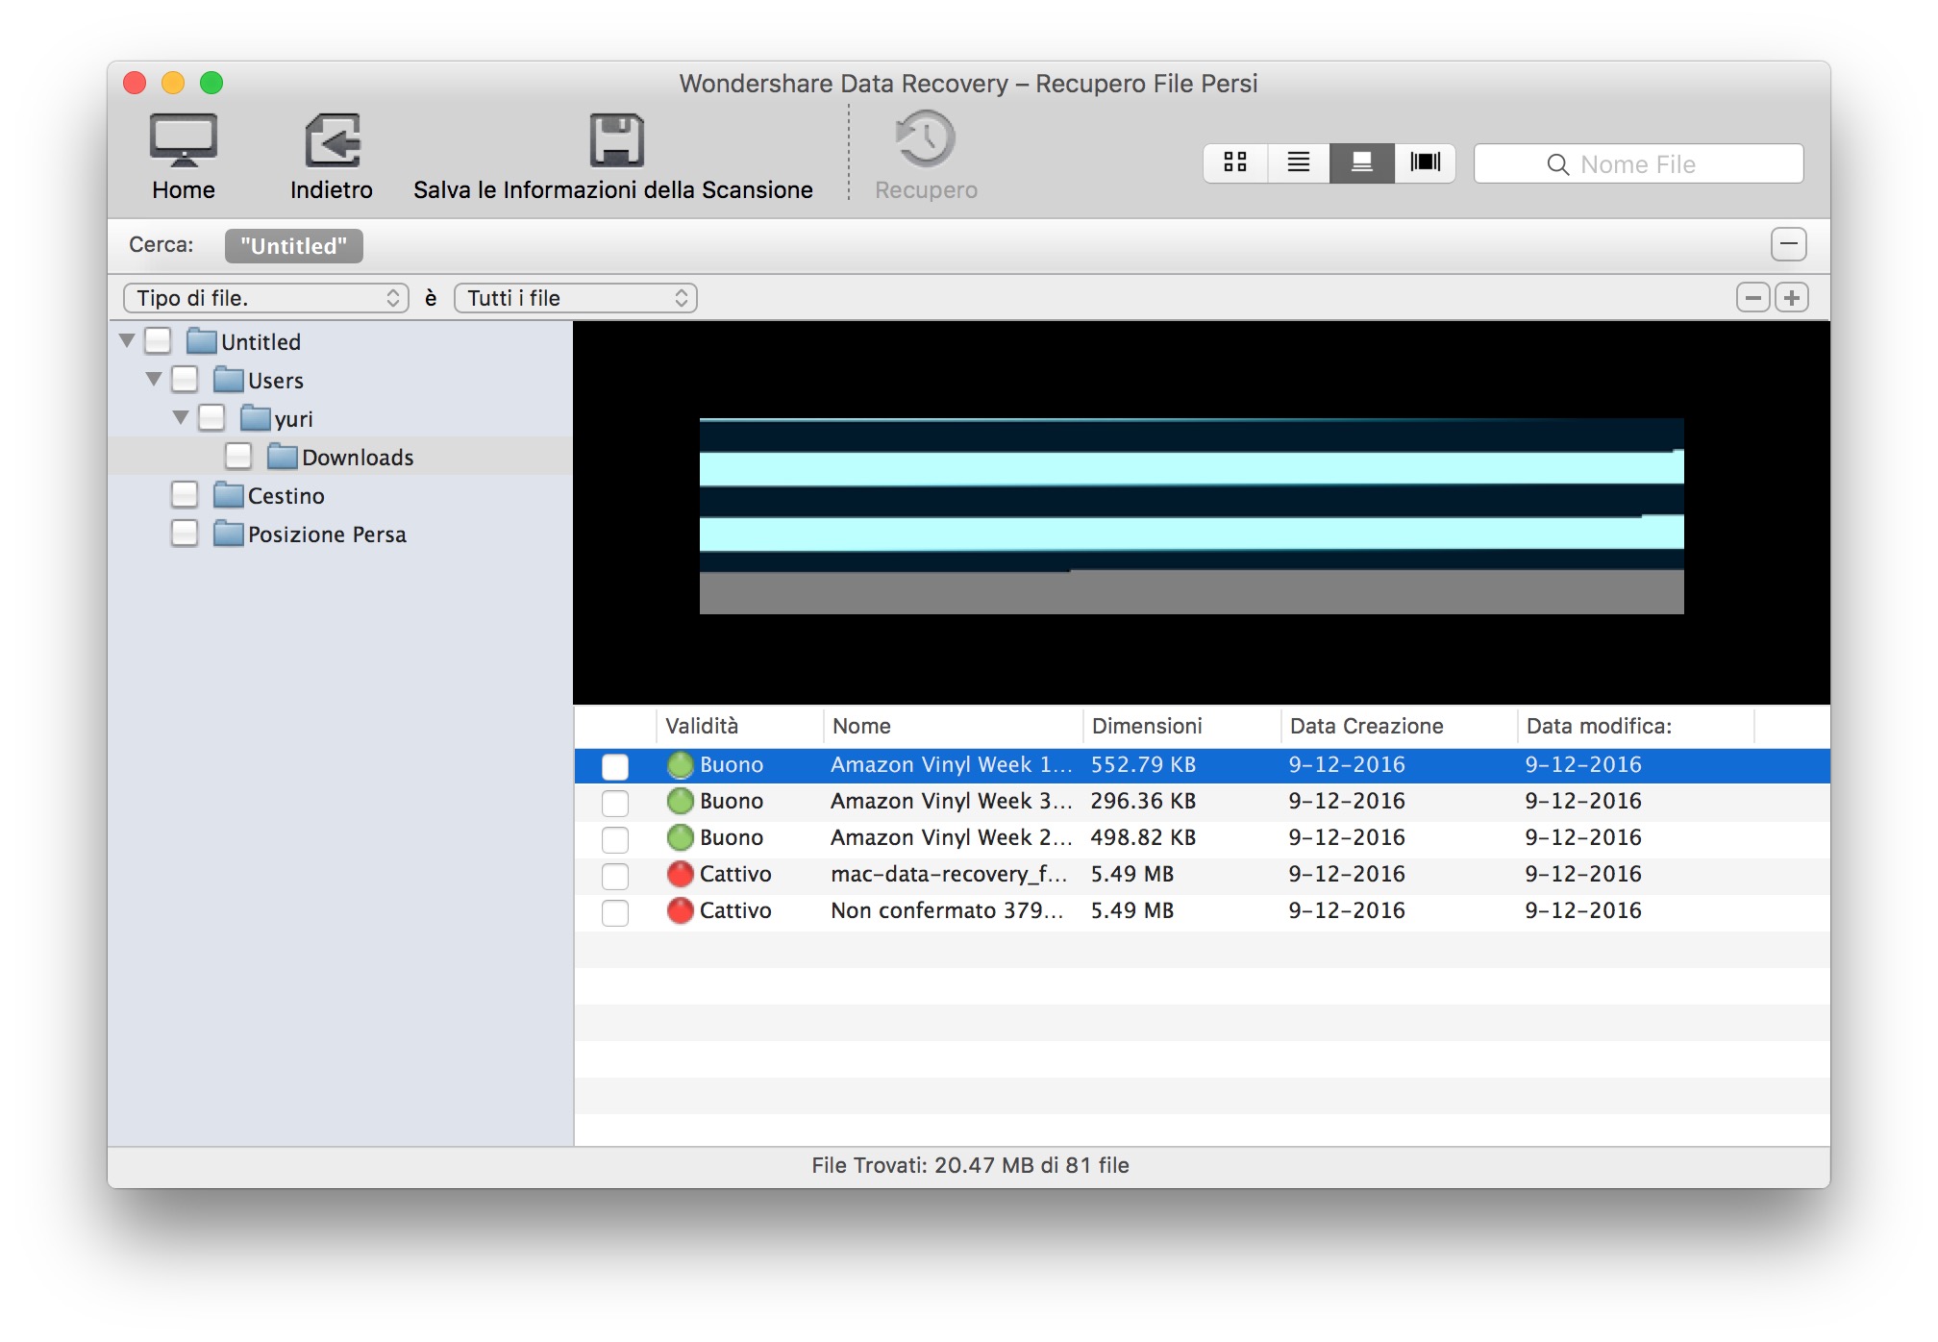1938x1342 pixels.
Task: Switch to list view mode
Action: [x=1298, y=162]
